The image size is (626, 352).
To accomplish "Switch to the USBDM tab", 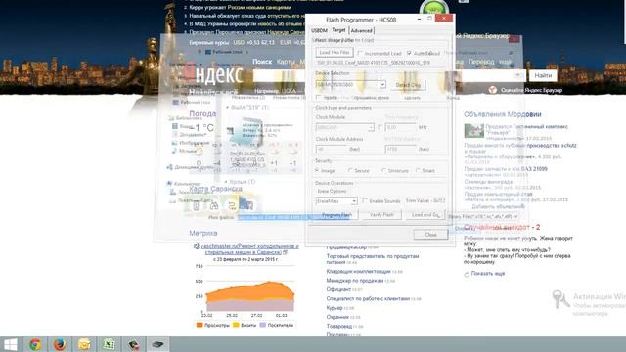I will pos(319,30).
